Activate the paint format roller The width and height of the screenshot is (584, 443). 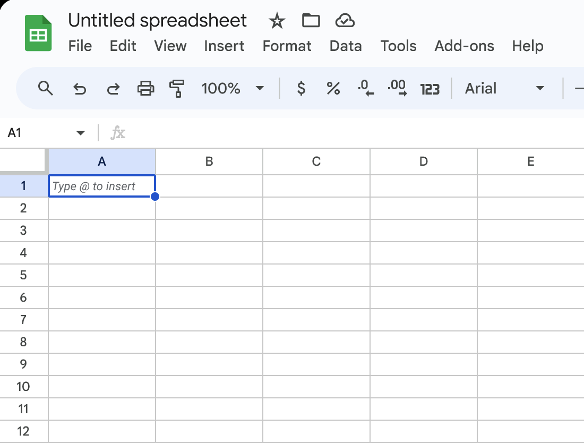(177, 88)
